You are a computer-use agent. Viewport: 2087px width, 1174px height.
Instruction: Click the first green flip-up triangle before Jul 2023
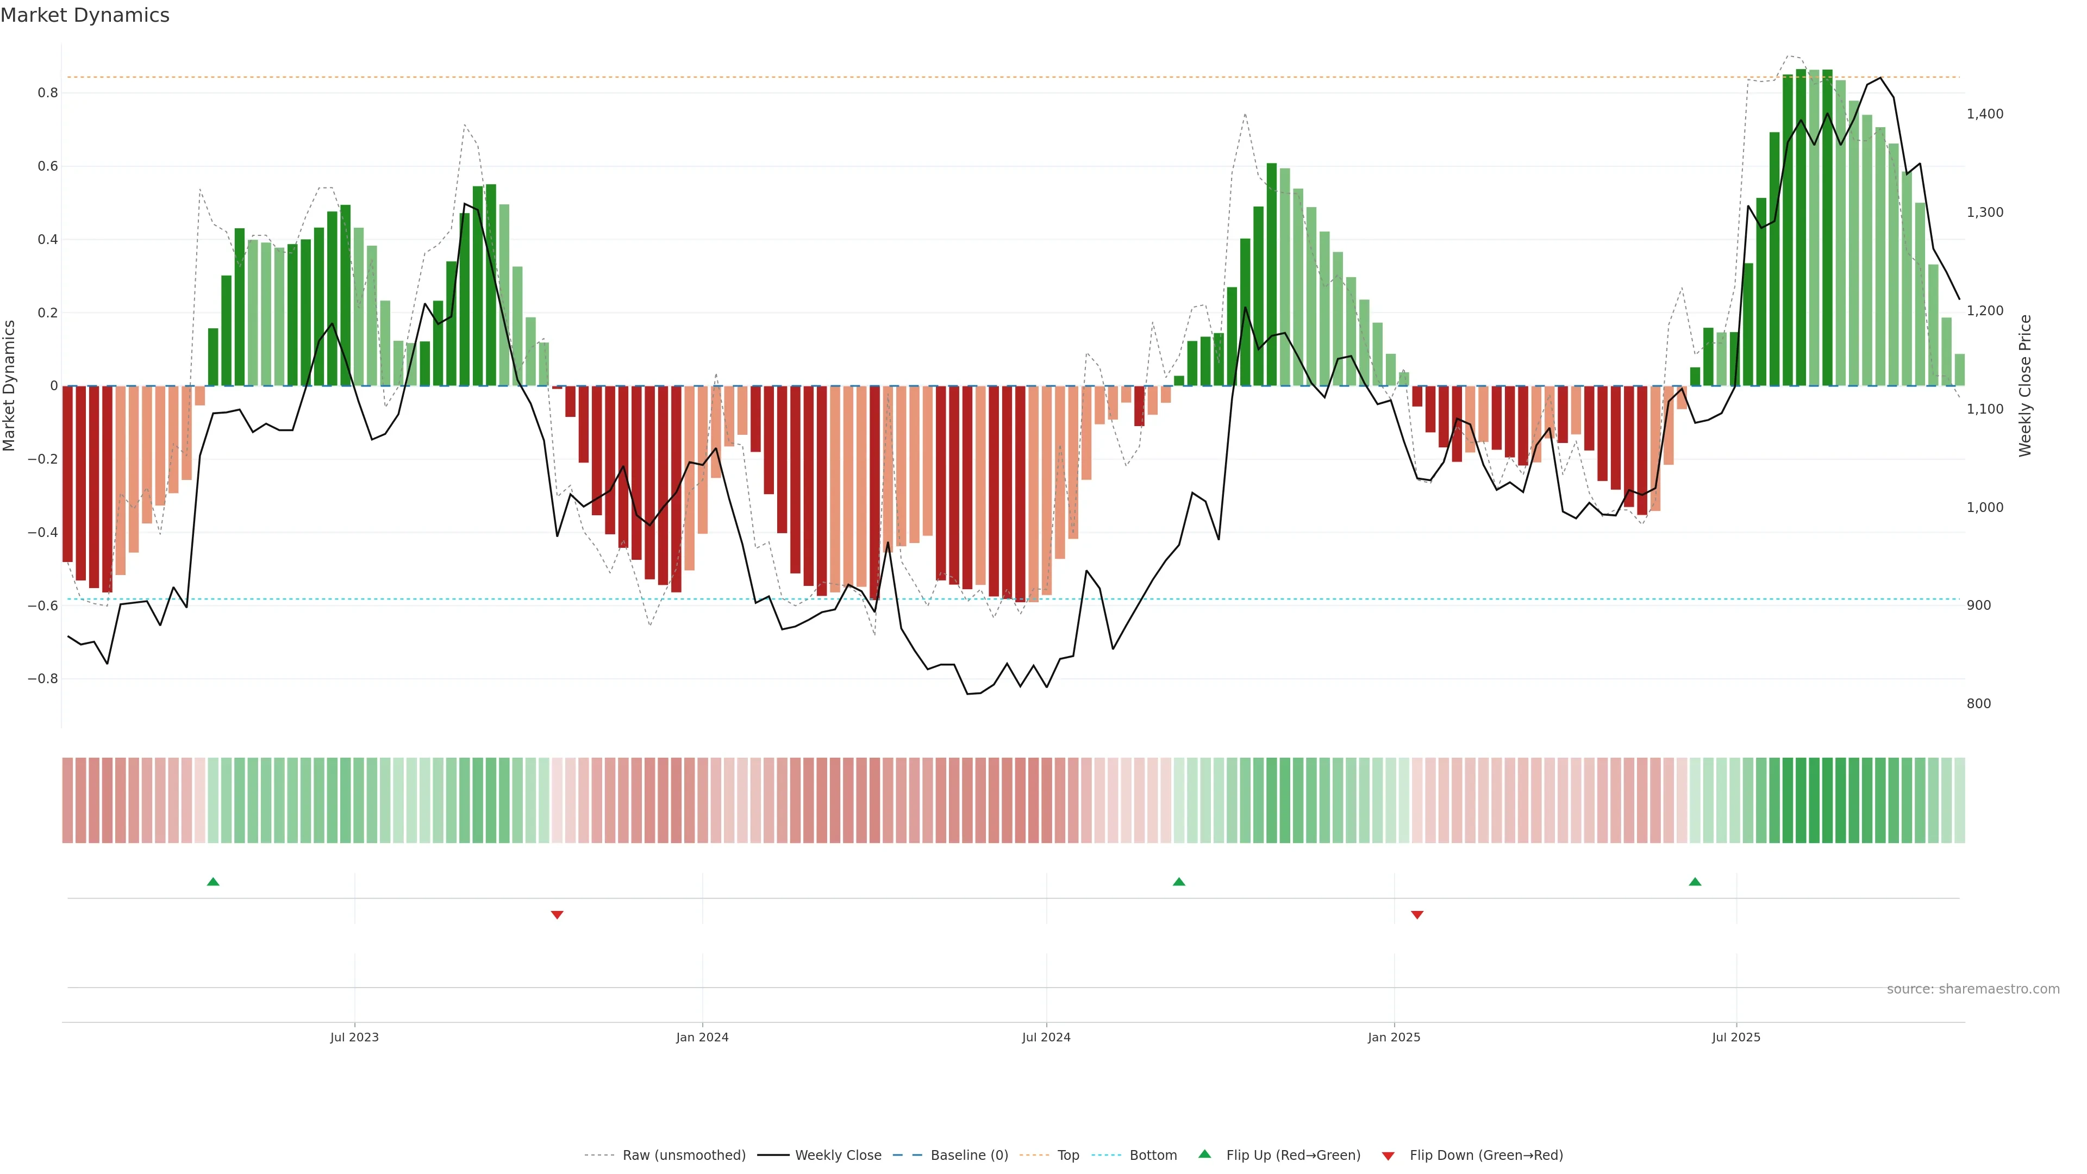tap(213, 882)
